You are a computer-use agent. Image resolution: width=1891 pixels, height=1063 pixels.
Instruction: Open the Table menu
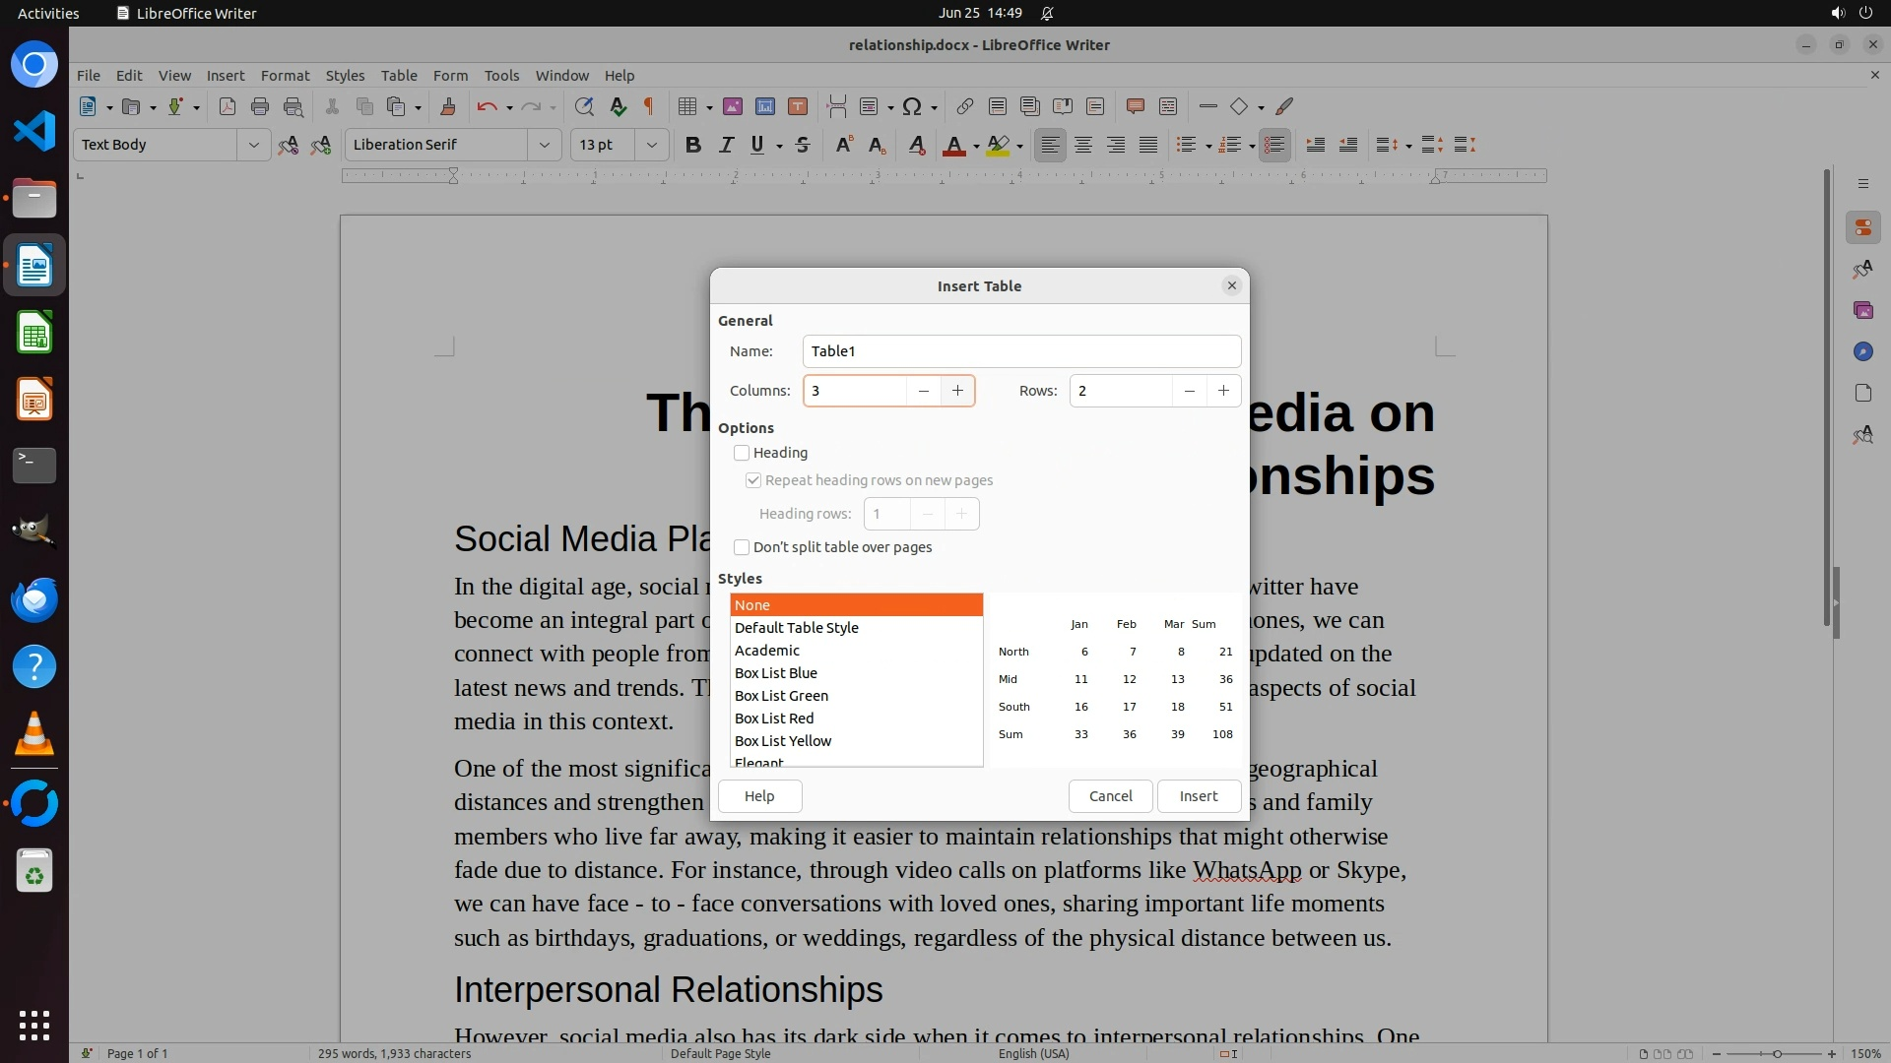tap(399, 76)
